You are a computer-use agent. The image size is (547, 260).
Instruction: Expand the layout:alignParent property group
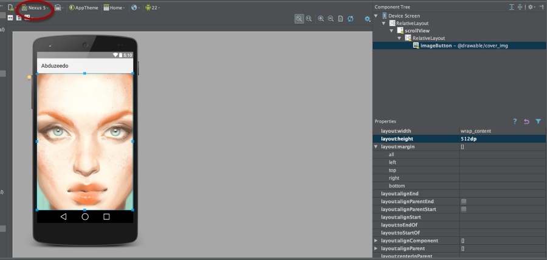(376, 248)
